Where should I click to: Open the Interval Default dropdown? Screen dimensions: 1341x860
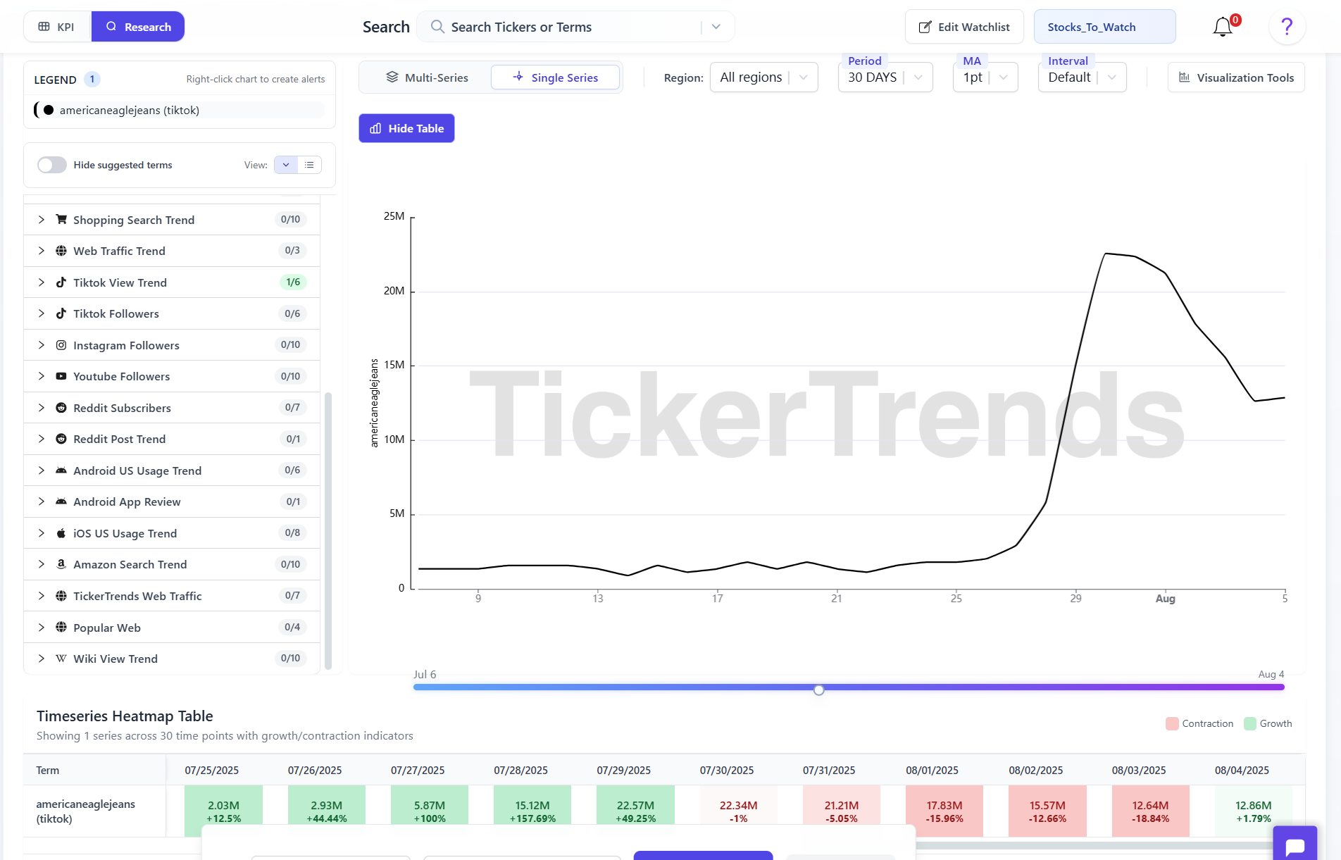[x=1083, y=77]
